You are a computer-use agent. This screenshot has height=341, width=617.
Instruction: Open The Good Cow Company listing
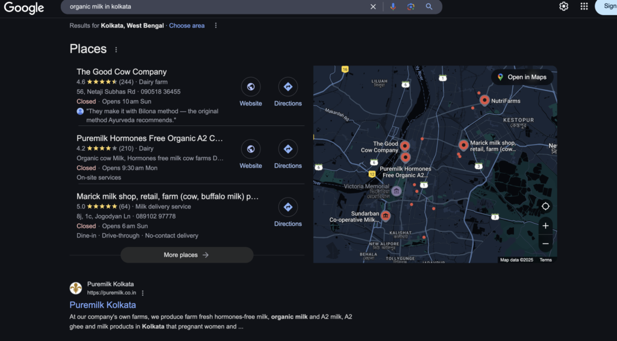(x=122, y=72)
